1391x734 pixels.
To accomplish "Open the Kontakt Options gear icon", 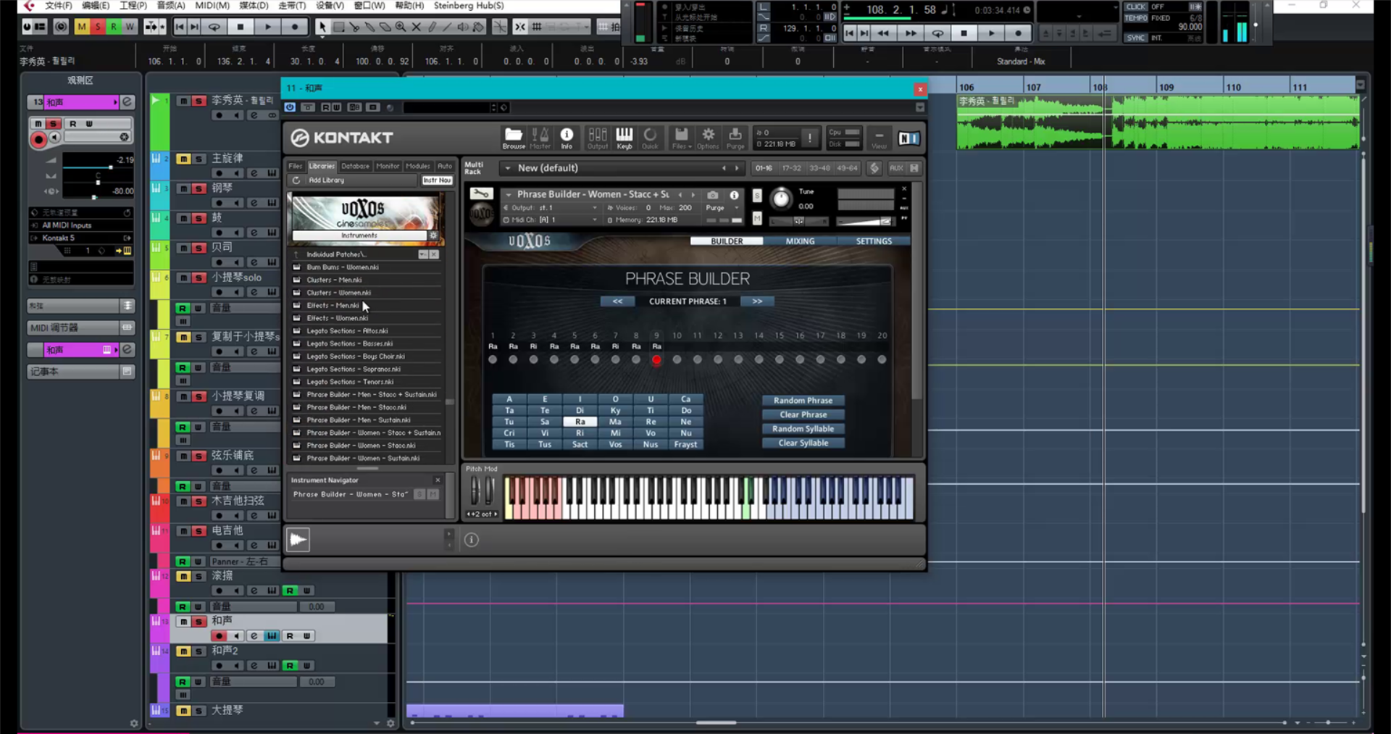I will click(x=708, y=137).
